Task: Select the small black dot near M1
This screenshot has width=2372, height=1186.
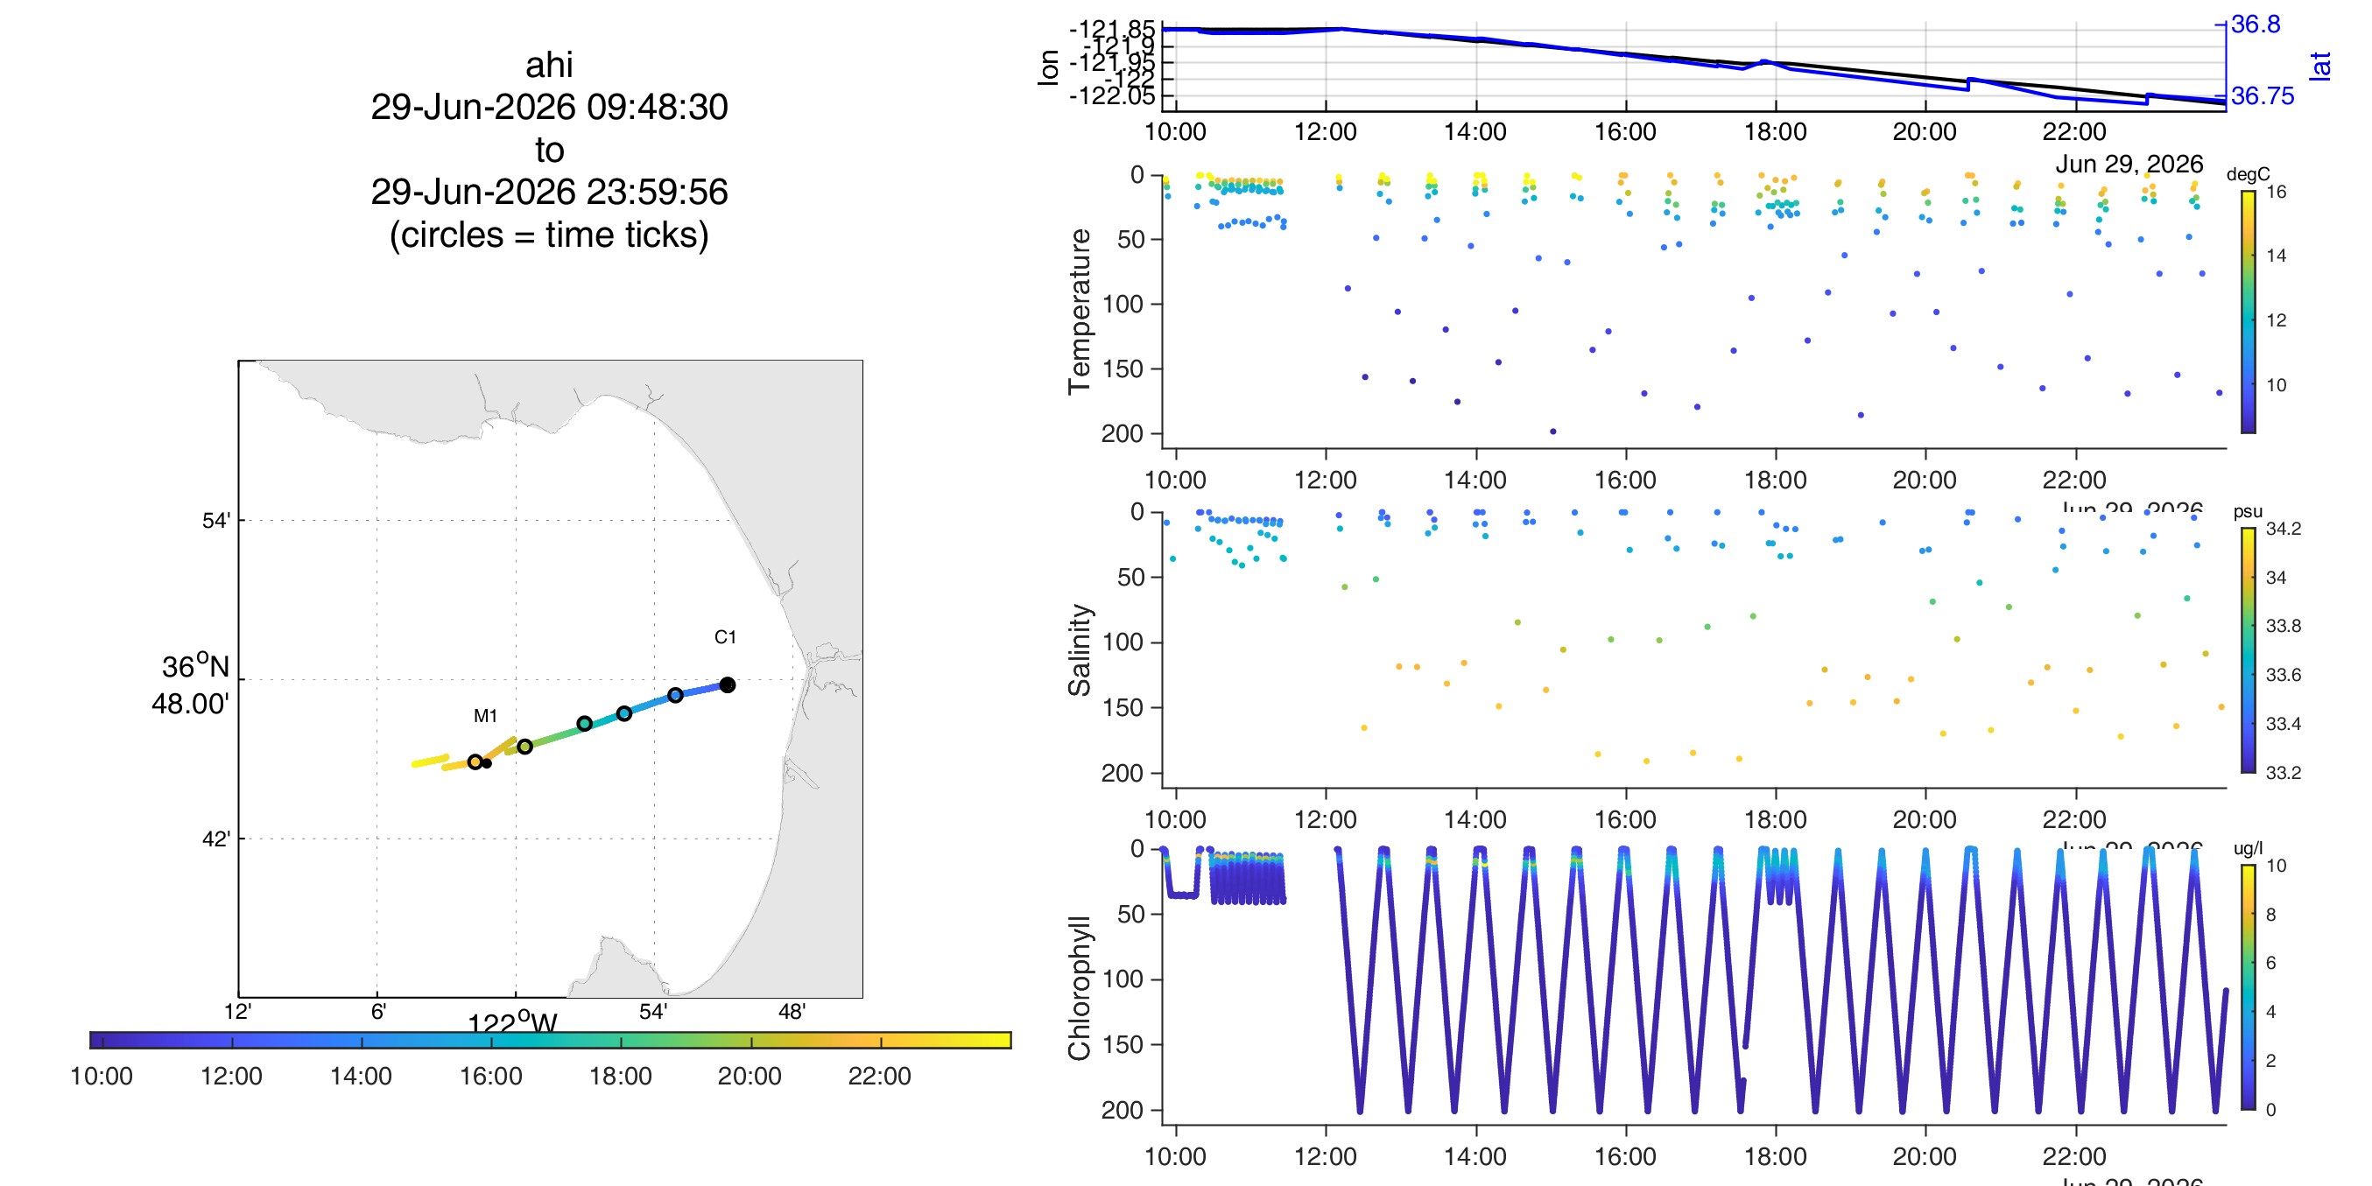Action: pyautogui.click(x=487, y=762)
